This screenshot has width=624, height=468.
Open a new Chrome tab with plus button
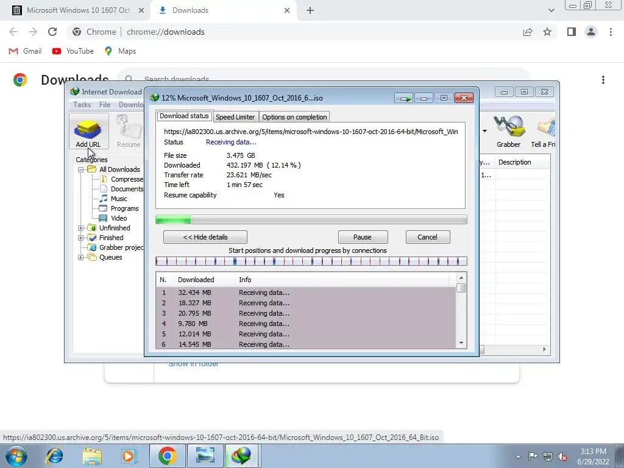310,10
